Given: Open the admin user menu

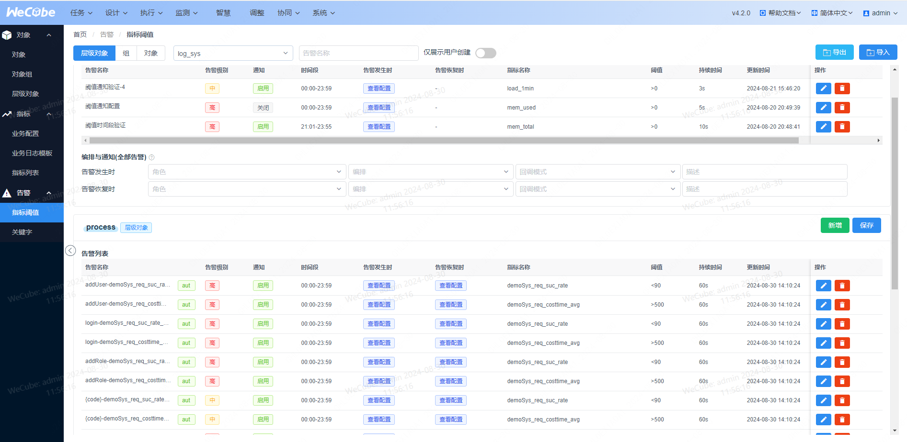Looking at the screenshot, I should (x=880, y=13).
